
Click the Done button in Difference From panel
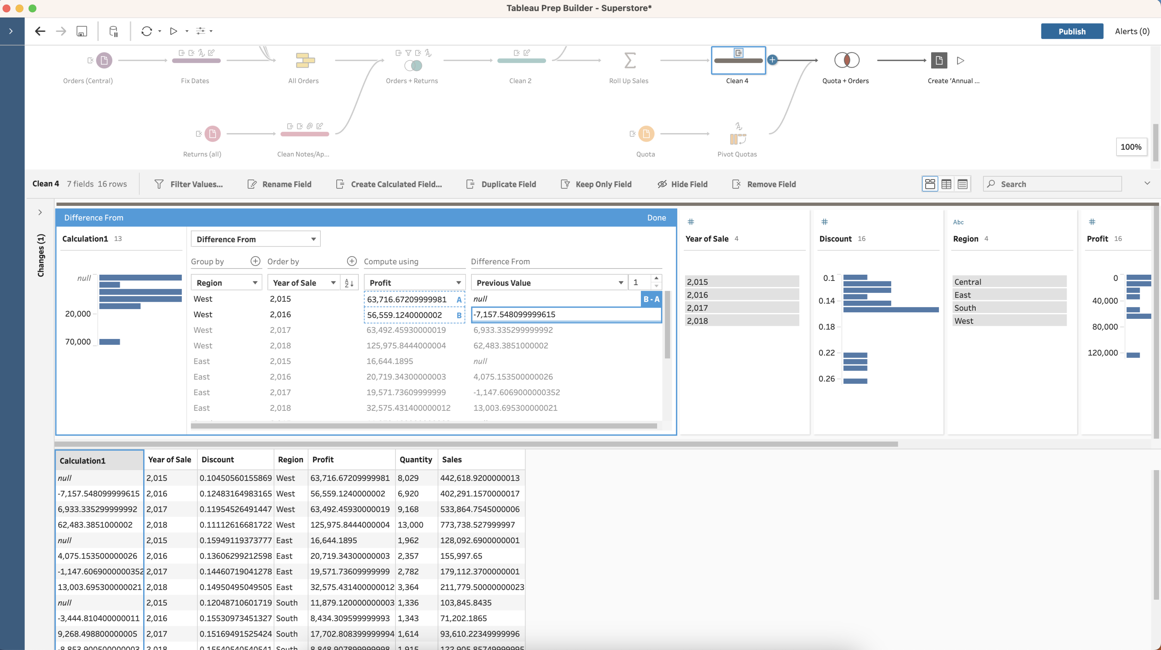[656, 217]
